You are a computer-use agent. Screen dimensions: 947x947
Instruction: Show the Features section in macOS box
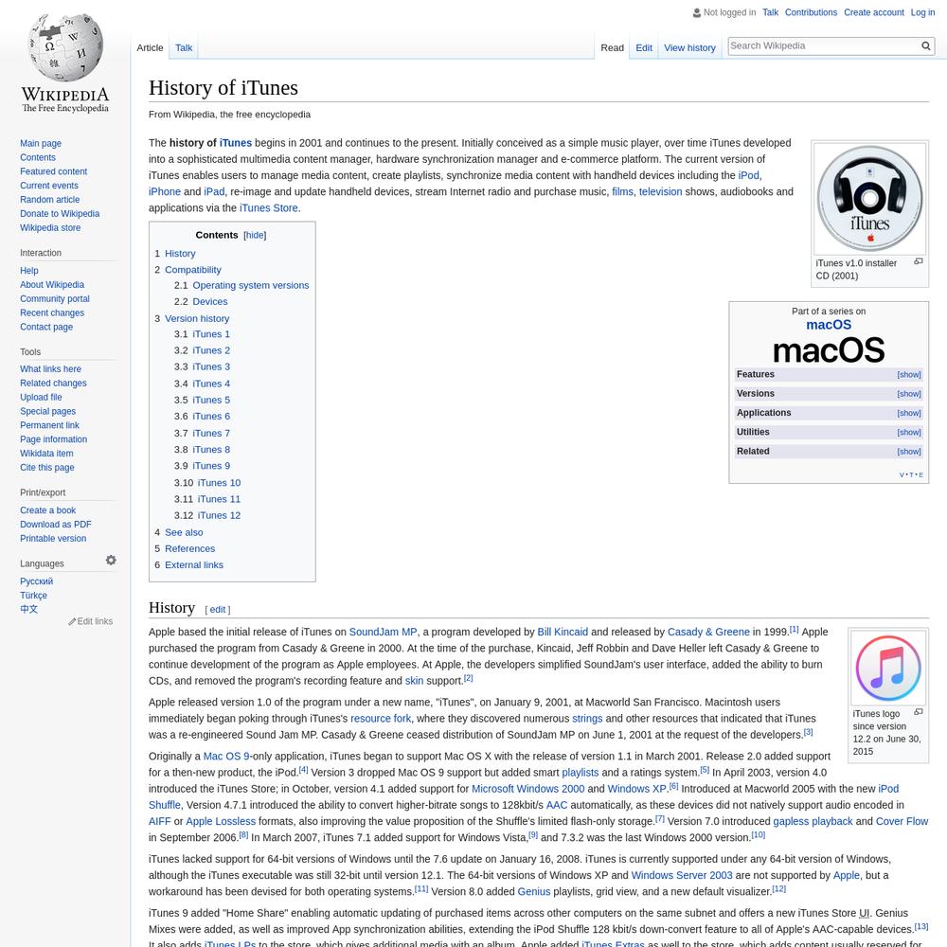point(909,375)
